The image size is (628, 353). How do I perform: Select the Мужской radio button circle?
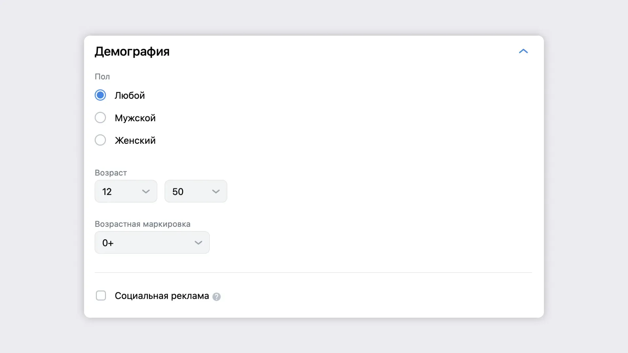tap(100, 118)
